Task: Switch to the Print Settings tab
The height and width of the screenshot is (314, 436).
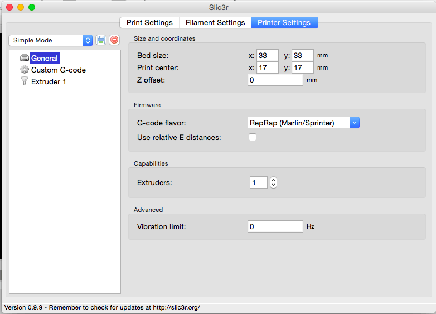Action: [x=149, y=22]
